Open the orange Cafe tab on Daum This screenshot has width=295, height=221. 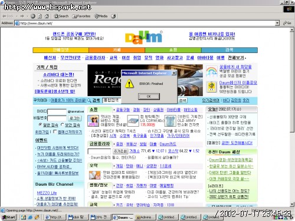point(117,50)
